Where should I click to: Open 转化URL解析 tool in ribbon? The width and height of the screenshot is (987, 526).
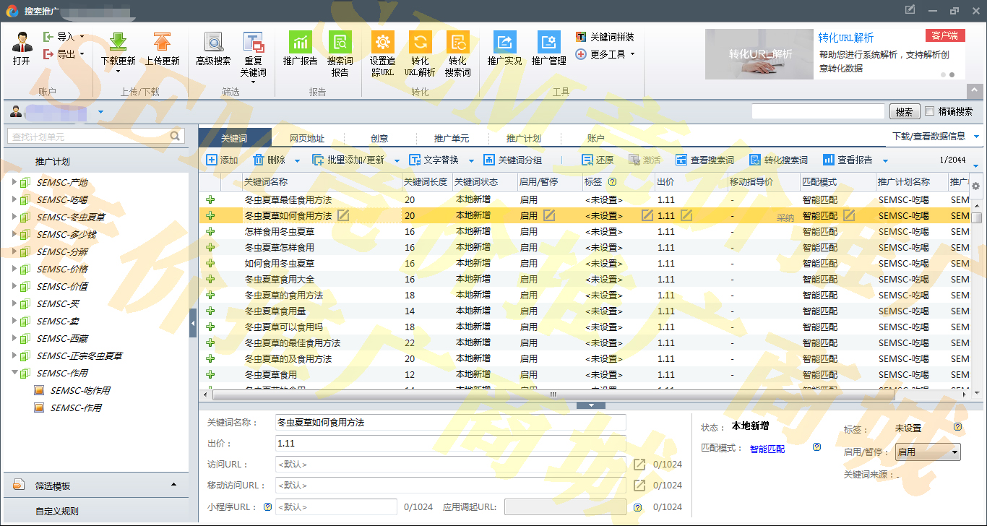(420, 43)
